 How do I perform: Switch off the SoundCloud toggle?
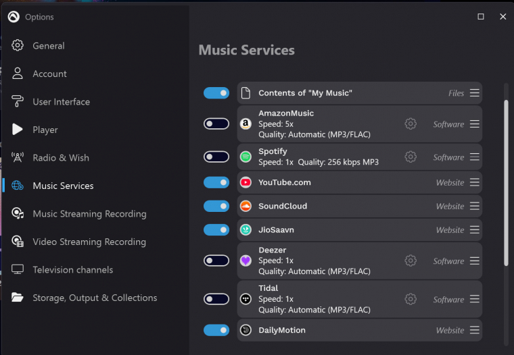pyautogui.click(x=216, y=207)
